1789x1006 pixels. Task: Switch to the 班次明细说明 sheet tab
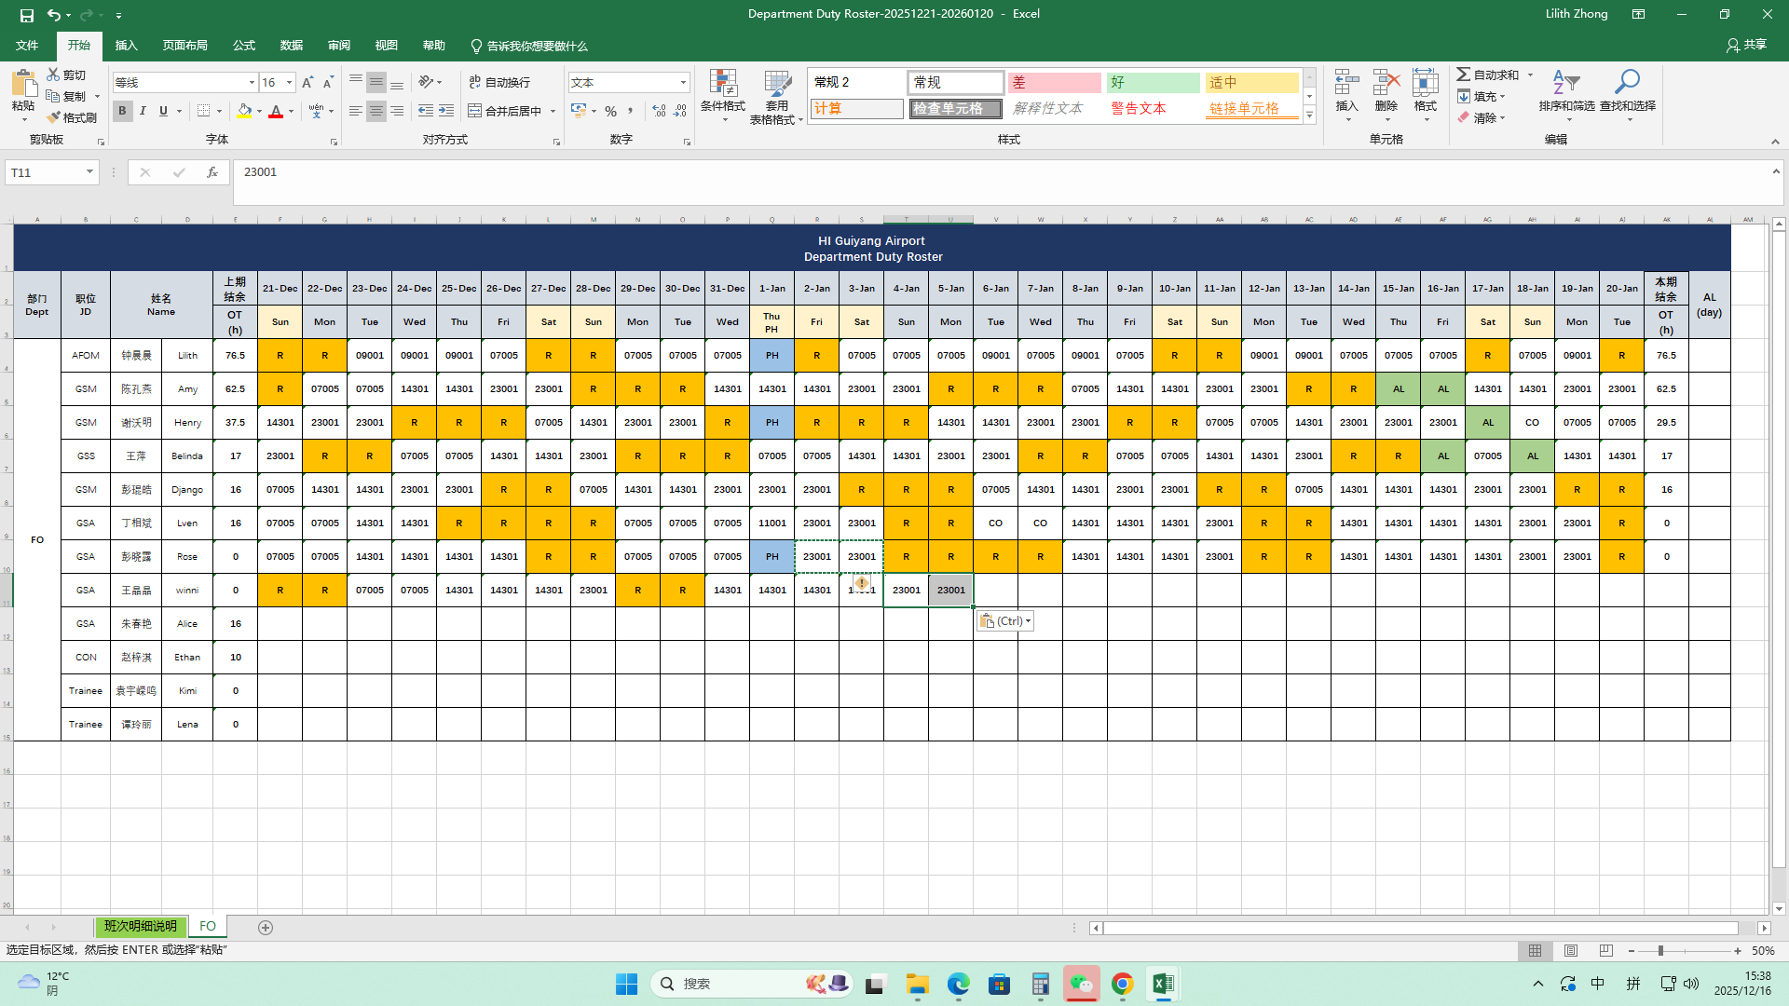(140, 927)
